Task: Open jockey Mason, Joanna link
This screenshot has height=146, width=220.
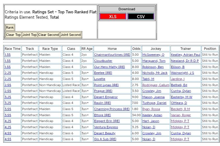Action: pos(153,97)
